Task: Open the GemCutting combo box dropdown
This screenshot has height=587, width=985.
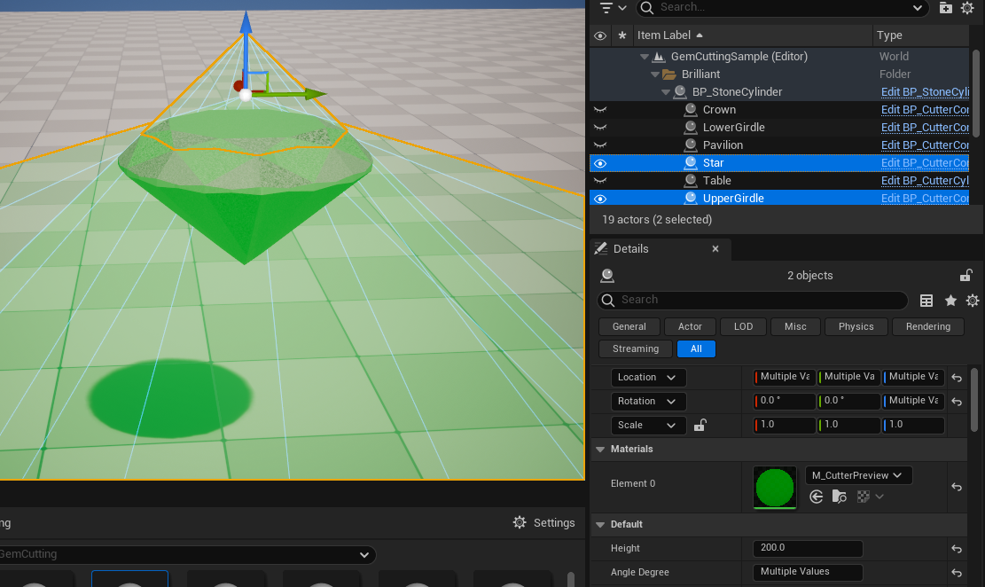Action: [364, 555]
